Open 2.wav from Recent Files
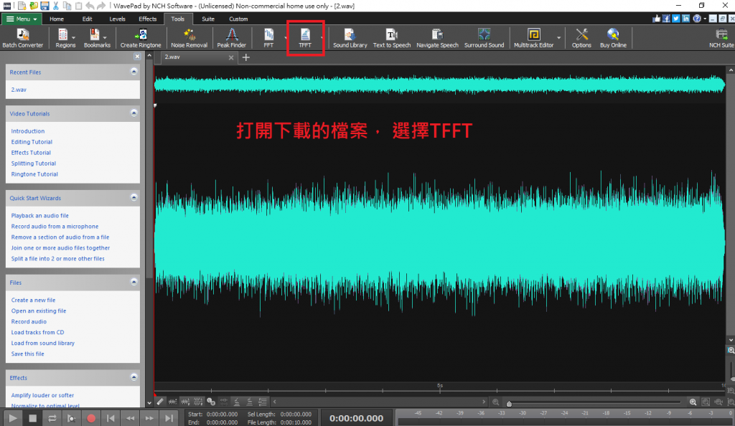The height and width of the screenshot is (426, 735). 19,90
